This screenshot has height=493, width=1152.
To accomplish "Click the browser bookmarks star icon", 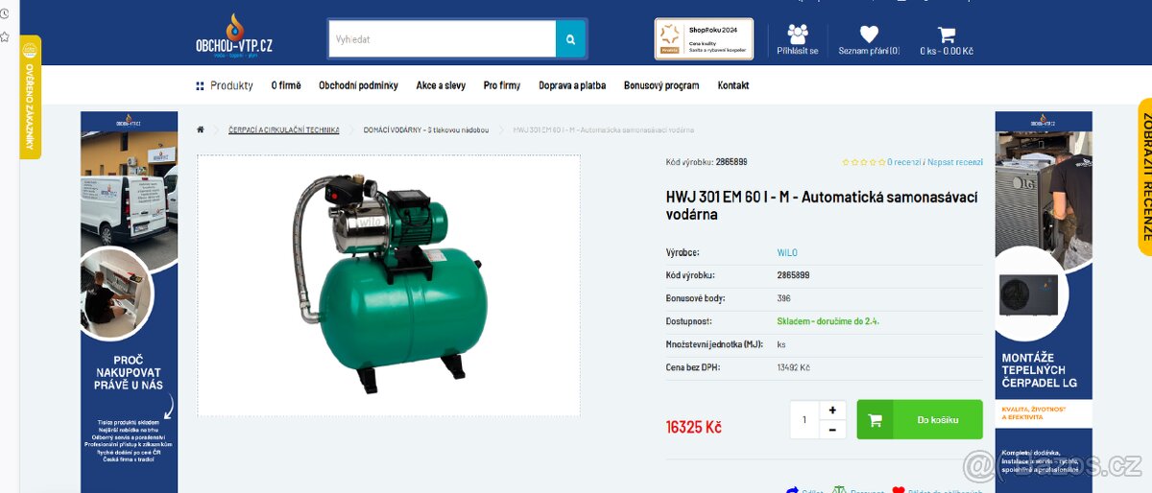I will (x=5, y=37).
